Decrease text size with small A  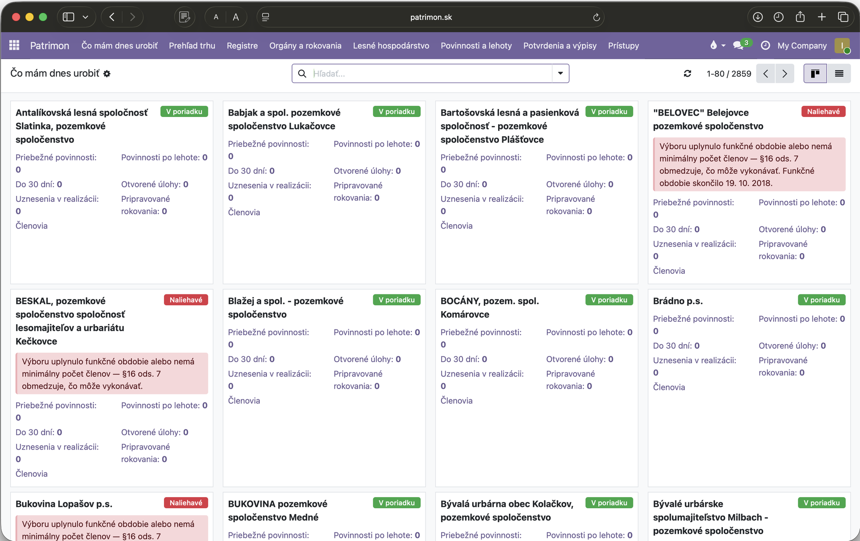(x=216, y=17)
